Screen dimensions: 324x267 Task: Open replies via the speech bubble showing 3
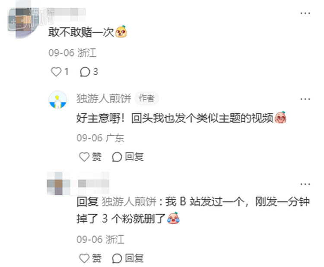pyautogui.click(x=85, y=72)
